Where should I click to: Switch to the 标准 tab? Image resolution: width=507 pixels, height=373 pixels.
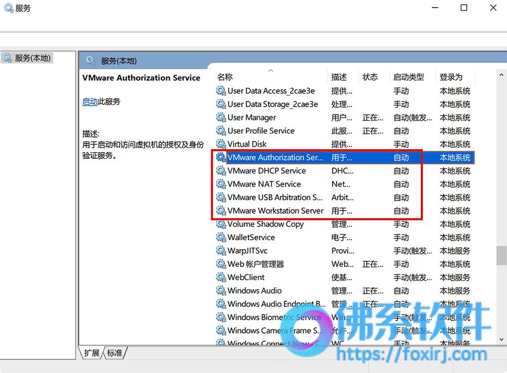point(115,353)
